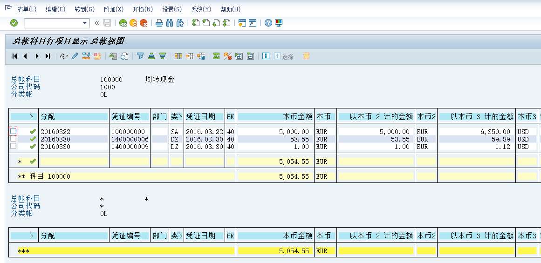The width and height of the screenshot is (541, 263).
Task: Go to previous line item arrow
Action: 25,56
